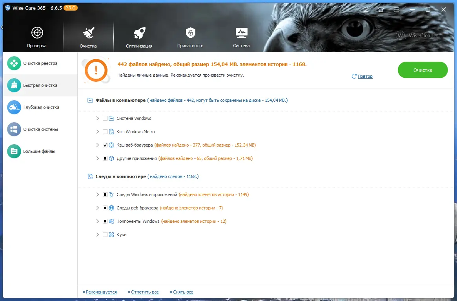Toggle the Следы веб-браузера checkbox
The image size is (457, 301).
(105, 208)
